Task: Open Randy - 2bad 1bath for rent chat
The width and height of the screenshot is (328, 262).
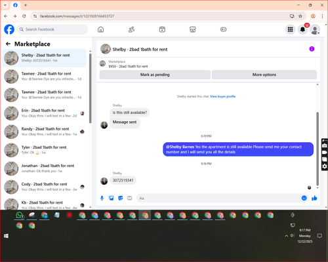Action: coord(44,132)
